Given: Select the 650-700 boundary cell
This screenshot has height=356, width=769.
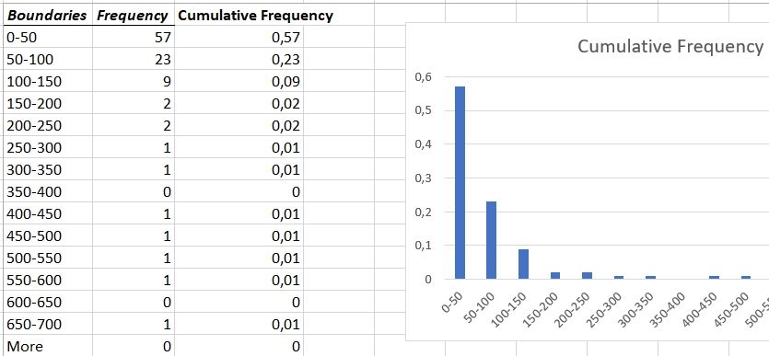Looking at the screenshot, I should point(48,324).
